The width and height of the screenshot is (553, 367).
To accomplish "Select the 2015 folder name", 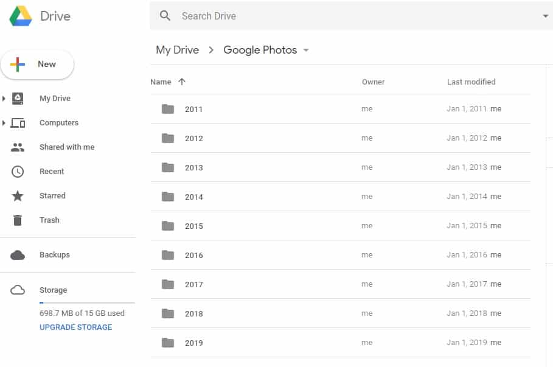I will [194, 226].
